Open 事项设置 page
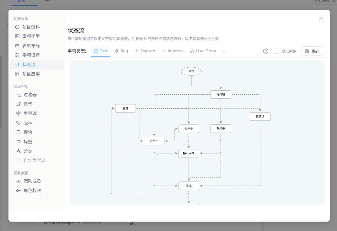The height and width of the screenshot is (231, 337). 37,55
